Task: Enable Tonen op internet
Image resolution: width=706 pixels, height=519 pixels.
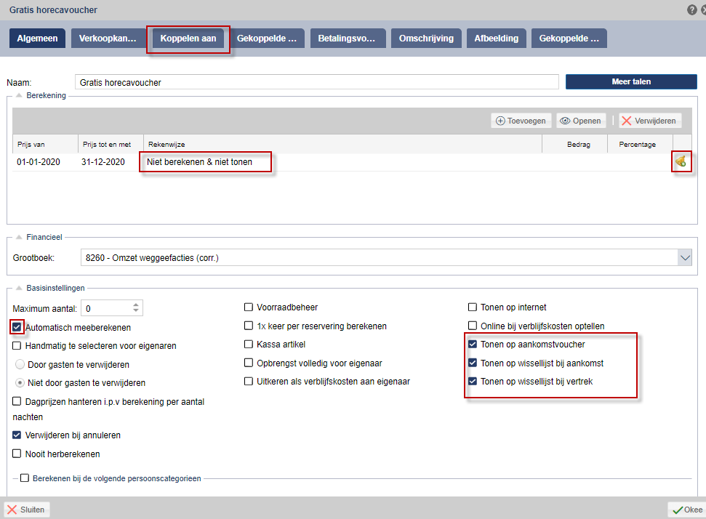Action: click(x=473, y=307)
